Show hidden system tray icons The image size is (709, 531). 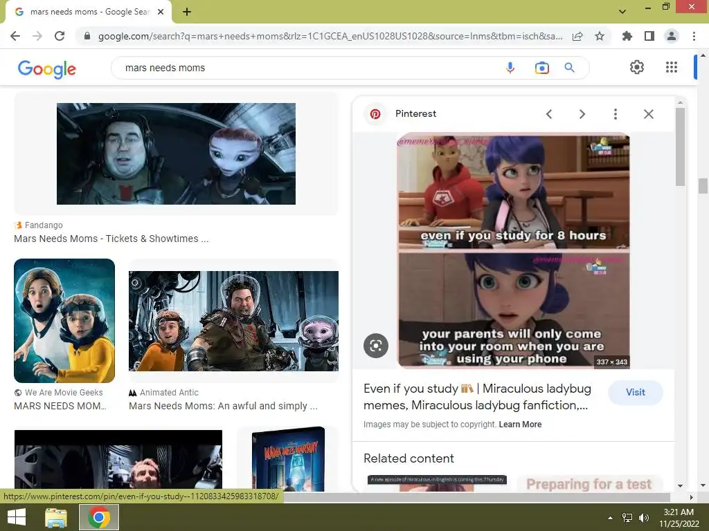pos(610,518)
